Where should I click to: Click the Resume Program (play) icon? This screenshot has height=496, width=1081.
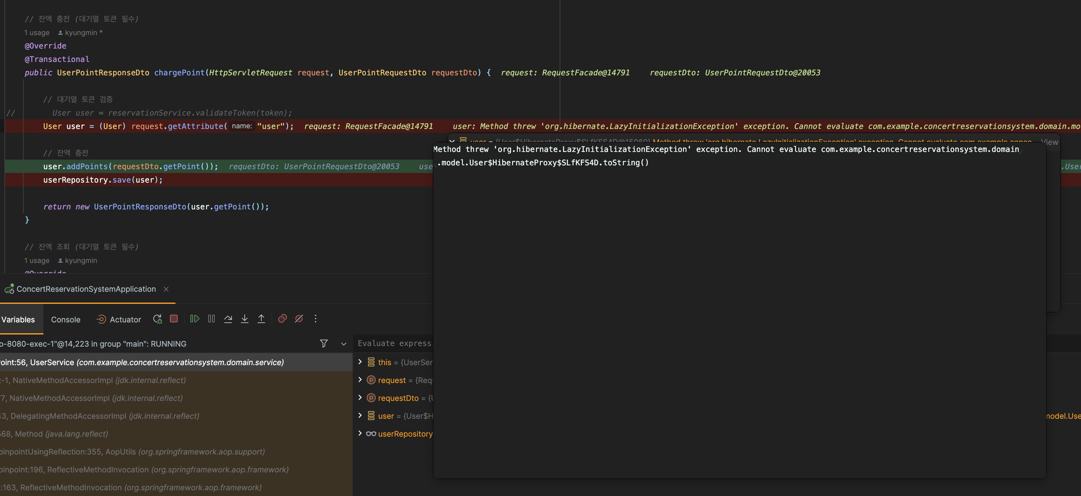(195, 319)
